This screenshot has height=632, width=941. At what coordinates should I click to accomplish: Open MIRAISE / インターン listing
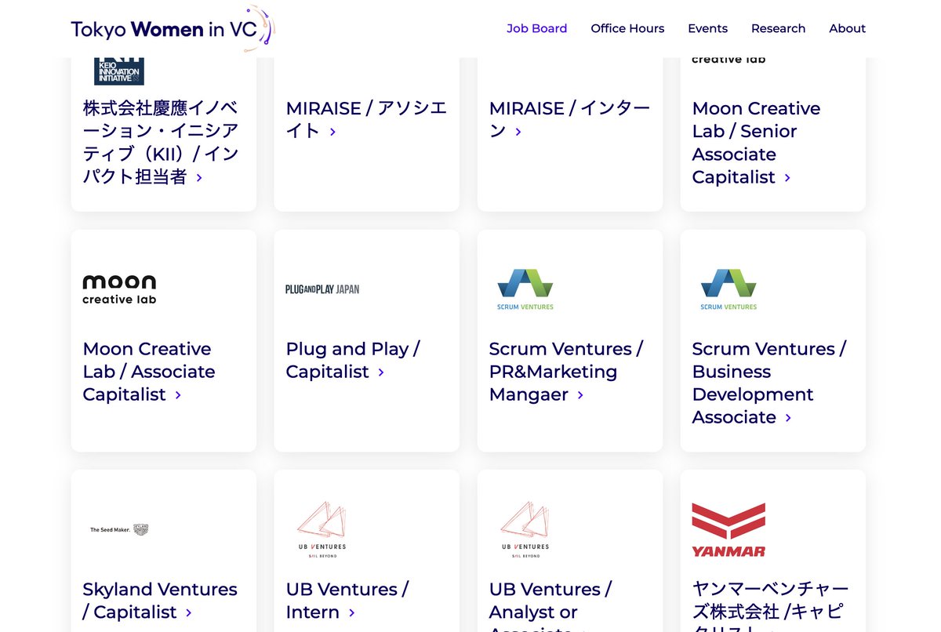click(x=569, y=120)
